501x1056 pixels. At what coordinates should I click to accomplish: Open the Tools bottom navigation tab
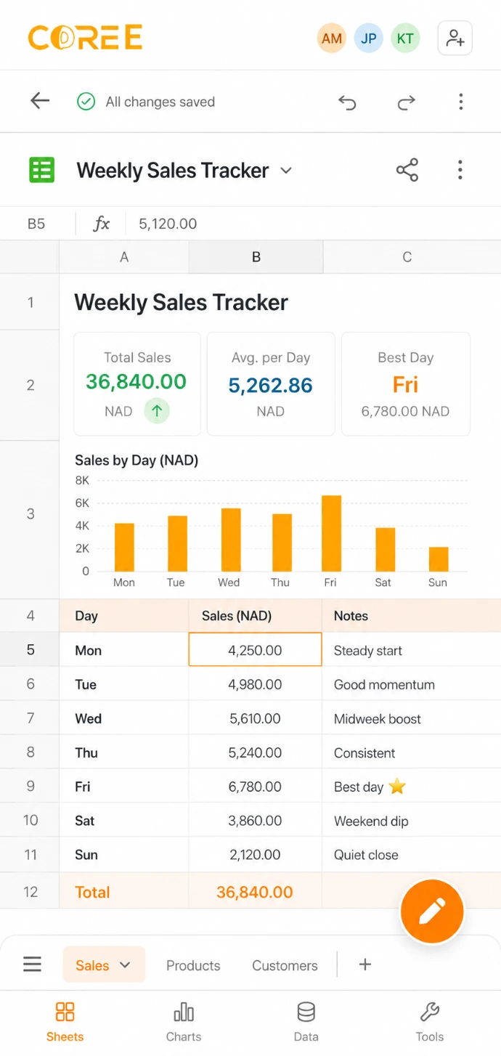click(430, 1022)
